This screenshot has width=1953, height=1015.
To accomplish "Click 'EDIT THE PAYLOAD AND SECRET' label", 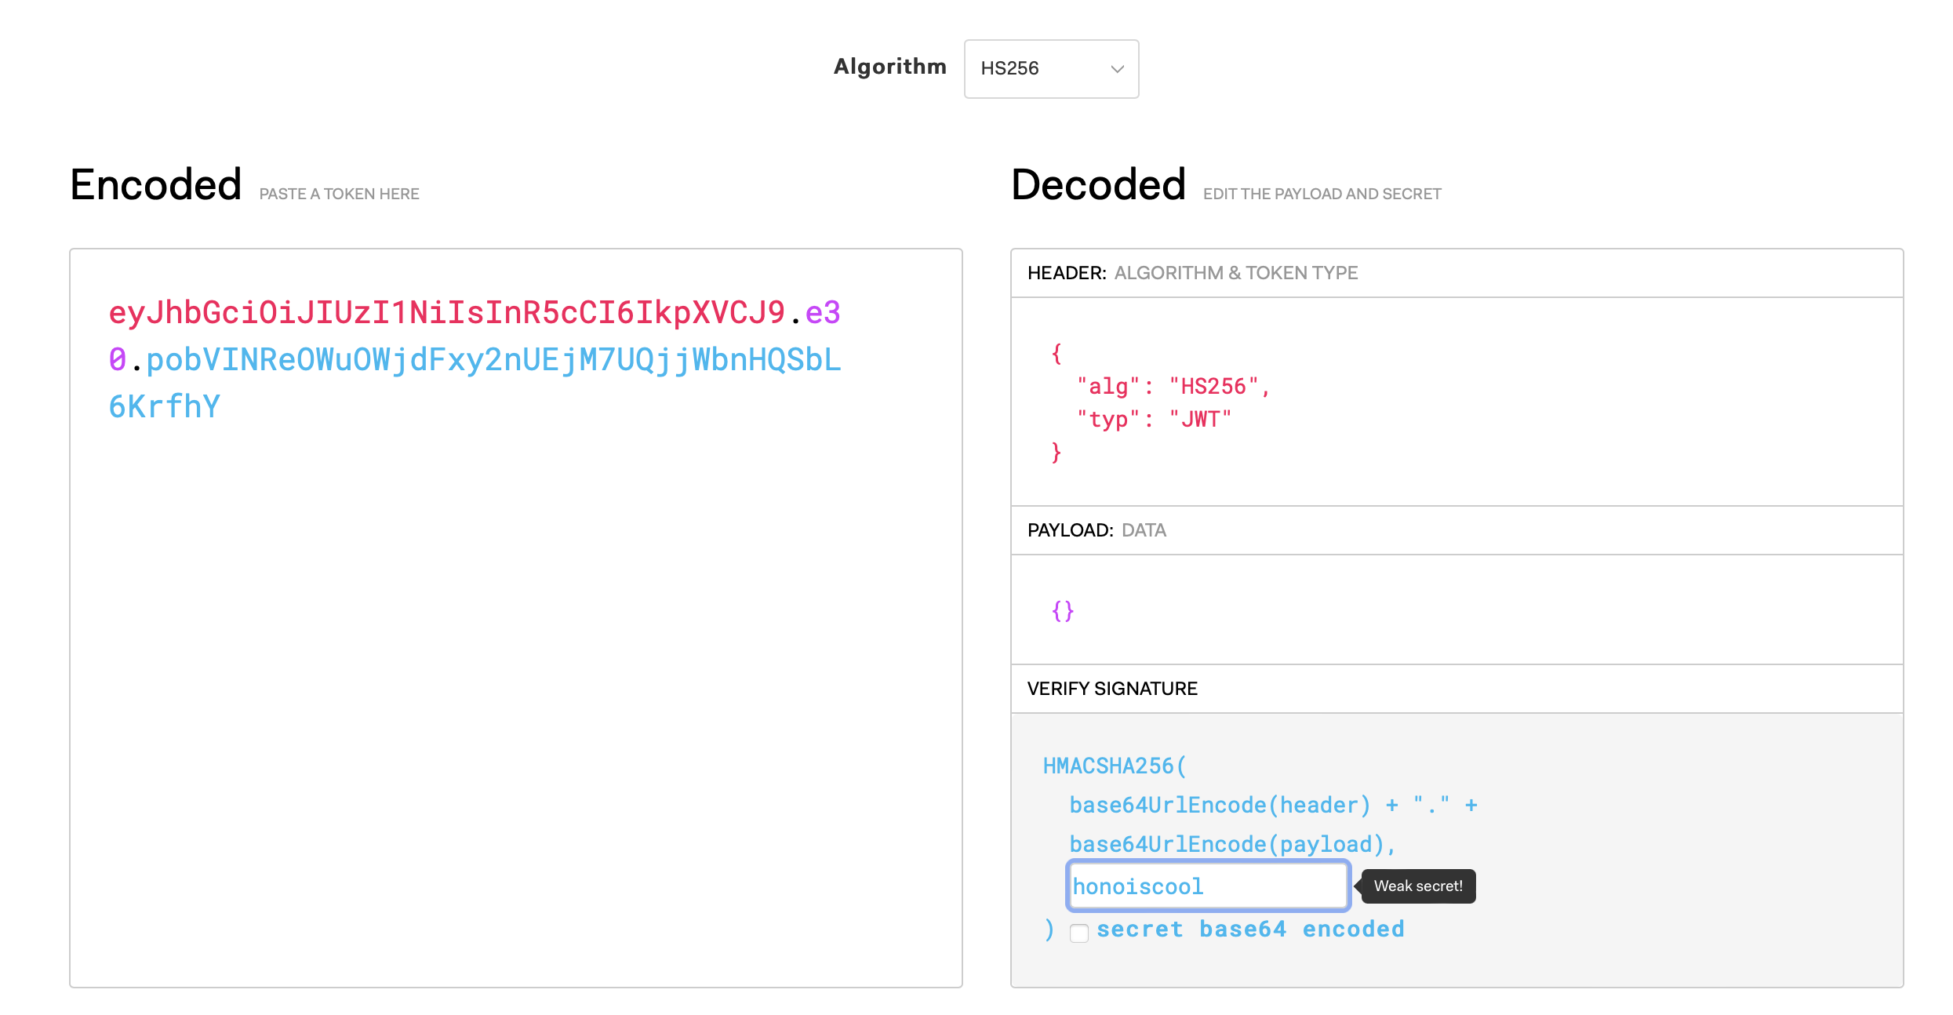I will [x=1322, y=194].
